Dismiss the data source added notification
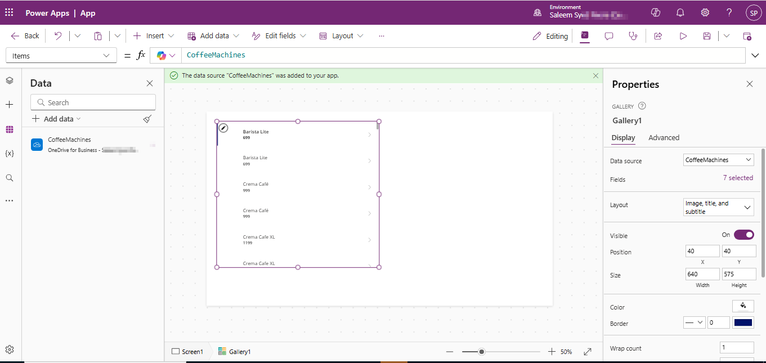The height and width of the screenshot is (363, 766). pos(596,75)
